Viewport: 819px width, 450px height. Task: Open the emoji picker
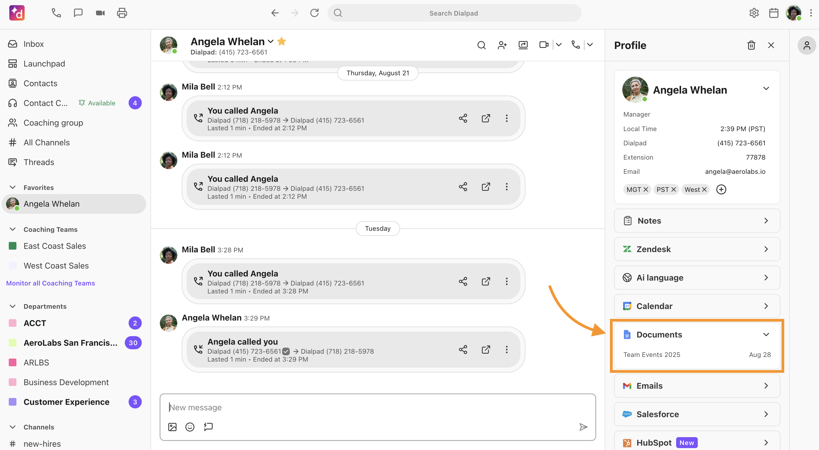pyautogui.click(x=190, y=427)
